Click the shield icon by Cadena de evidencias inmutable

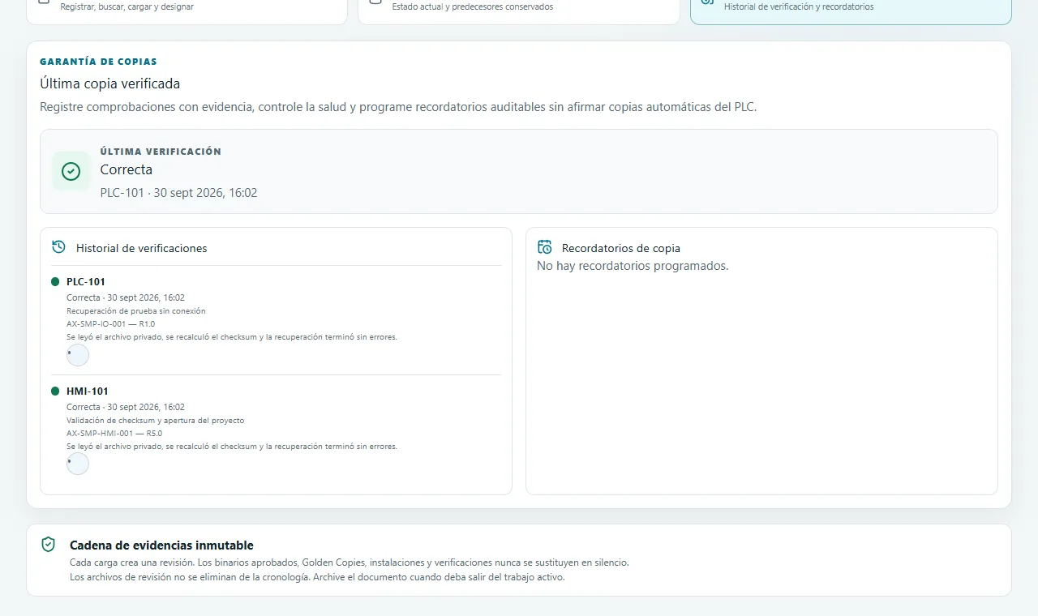(49, 544)
